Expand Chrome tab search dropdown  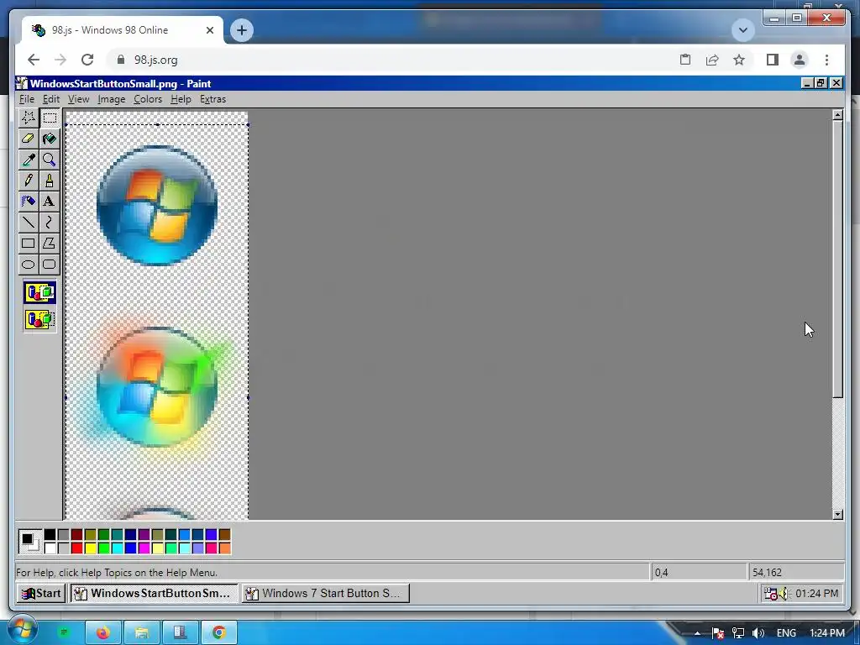(743, 30)
